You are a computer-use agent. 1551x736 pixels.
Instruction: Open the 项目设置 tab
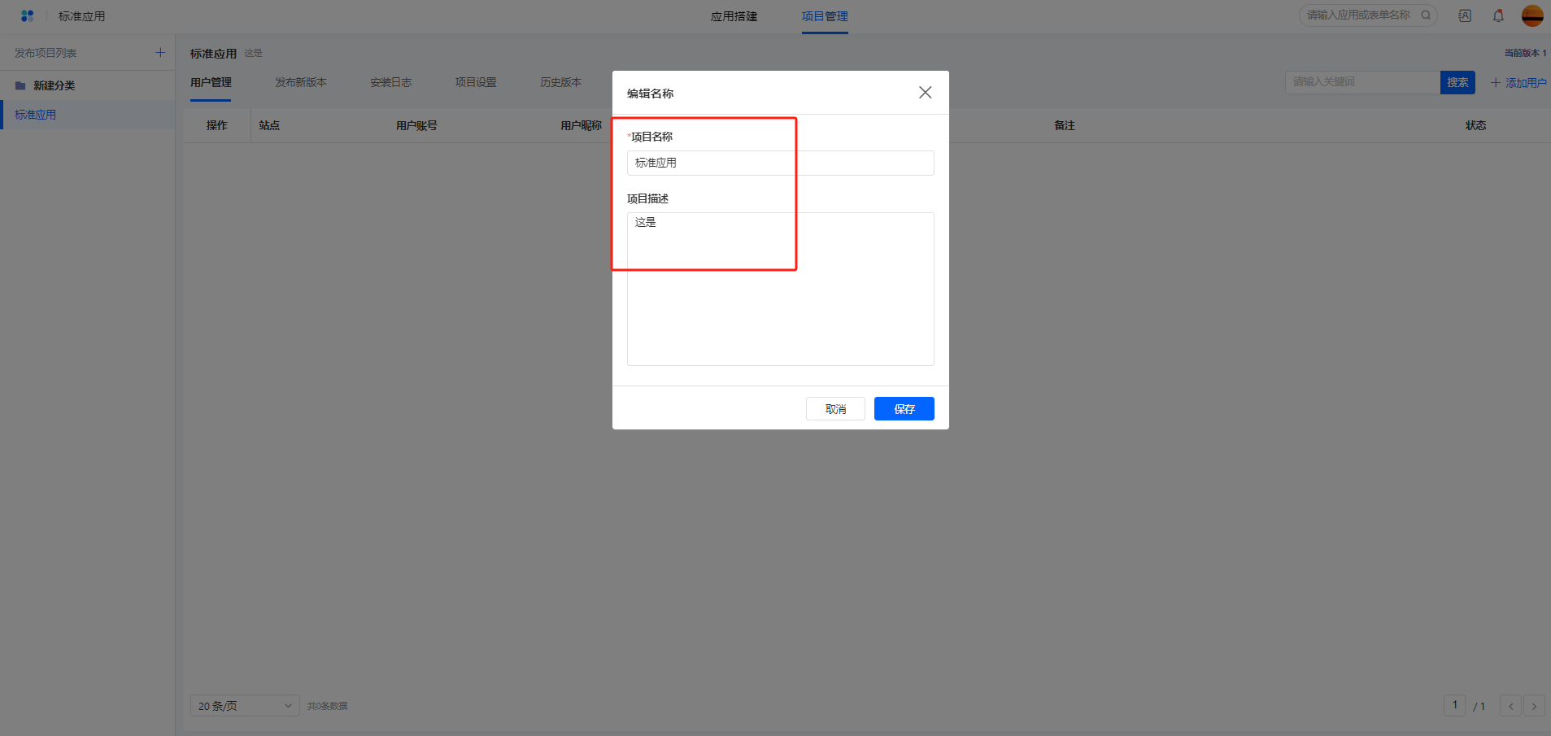(476, 82)
